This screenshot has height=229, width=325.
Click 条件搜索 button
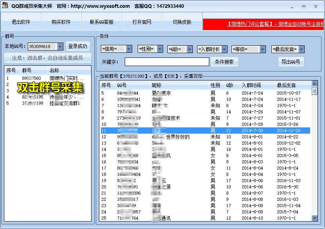tap(224, 62)
